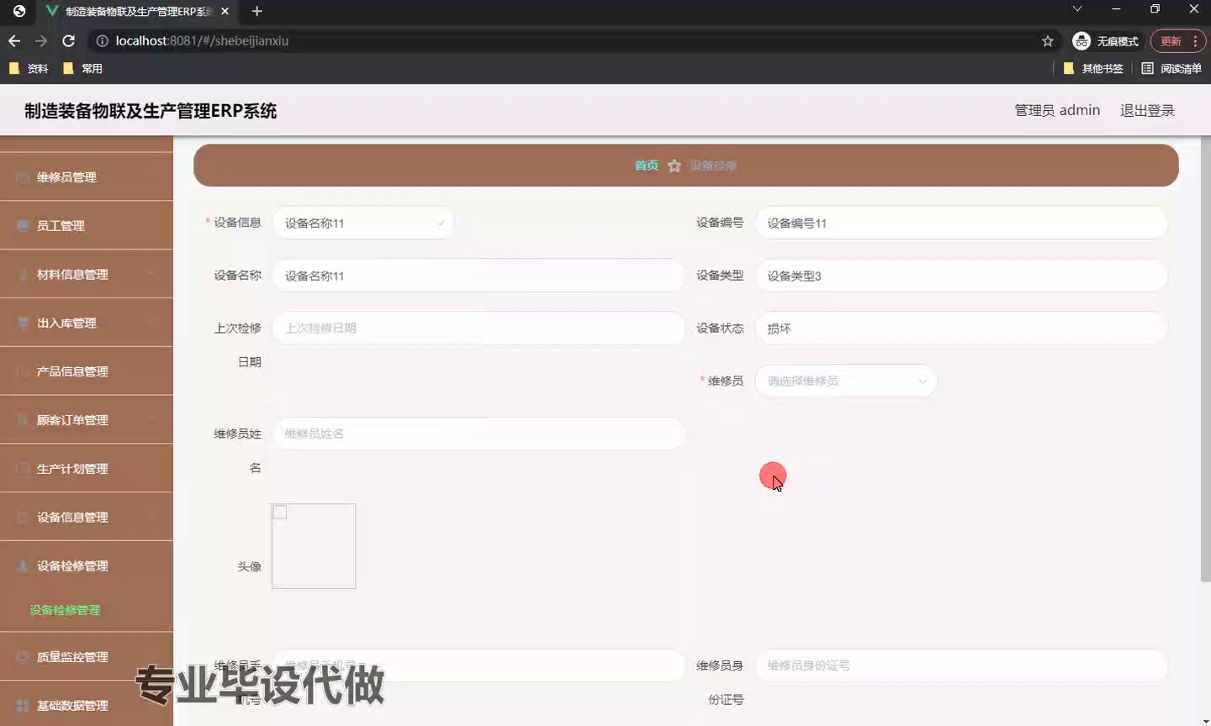Open 产品信息管理 sidebar menu
1211x726 pixels.
coord(86,371)
